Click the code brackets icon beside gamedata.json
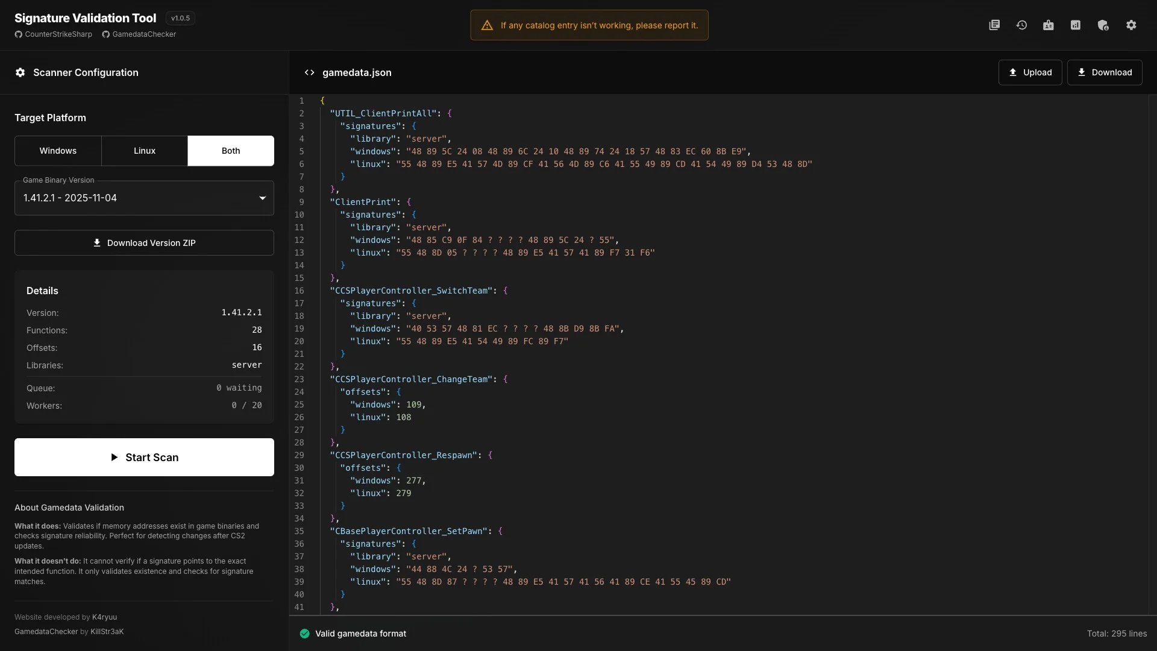 tap(309, 72)
